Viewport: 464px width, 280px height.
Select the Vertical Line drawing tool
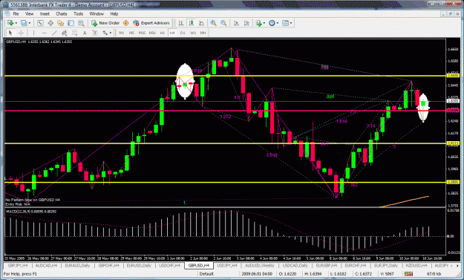pyautogui.click(x=33, y=33)
